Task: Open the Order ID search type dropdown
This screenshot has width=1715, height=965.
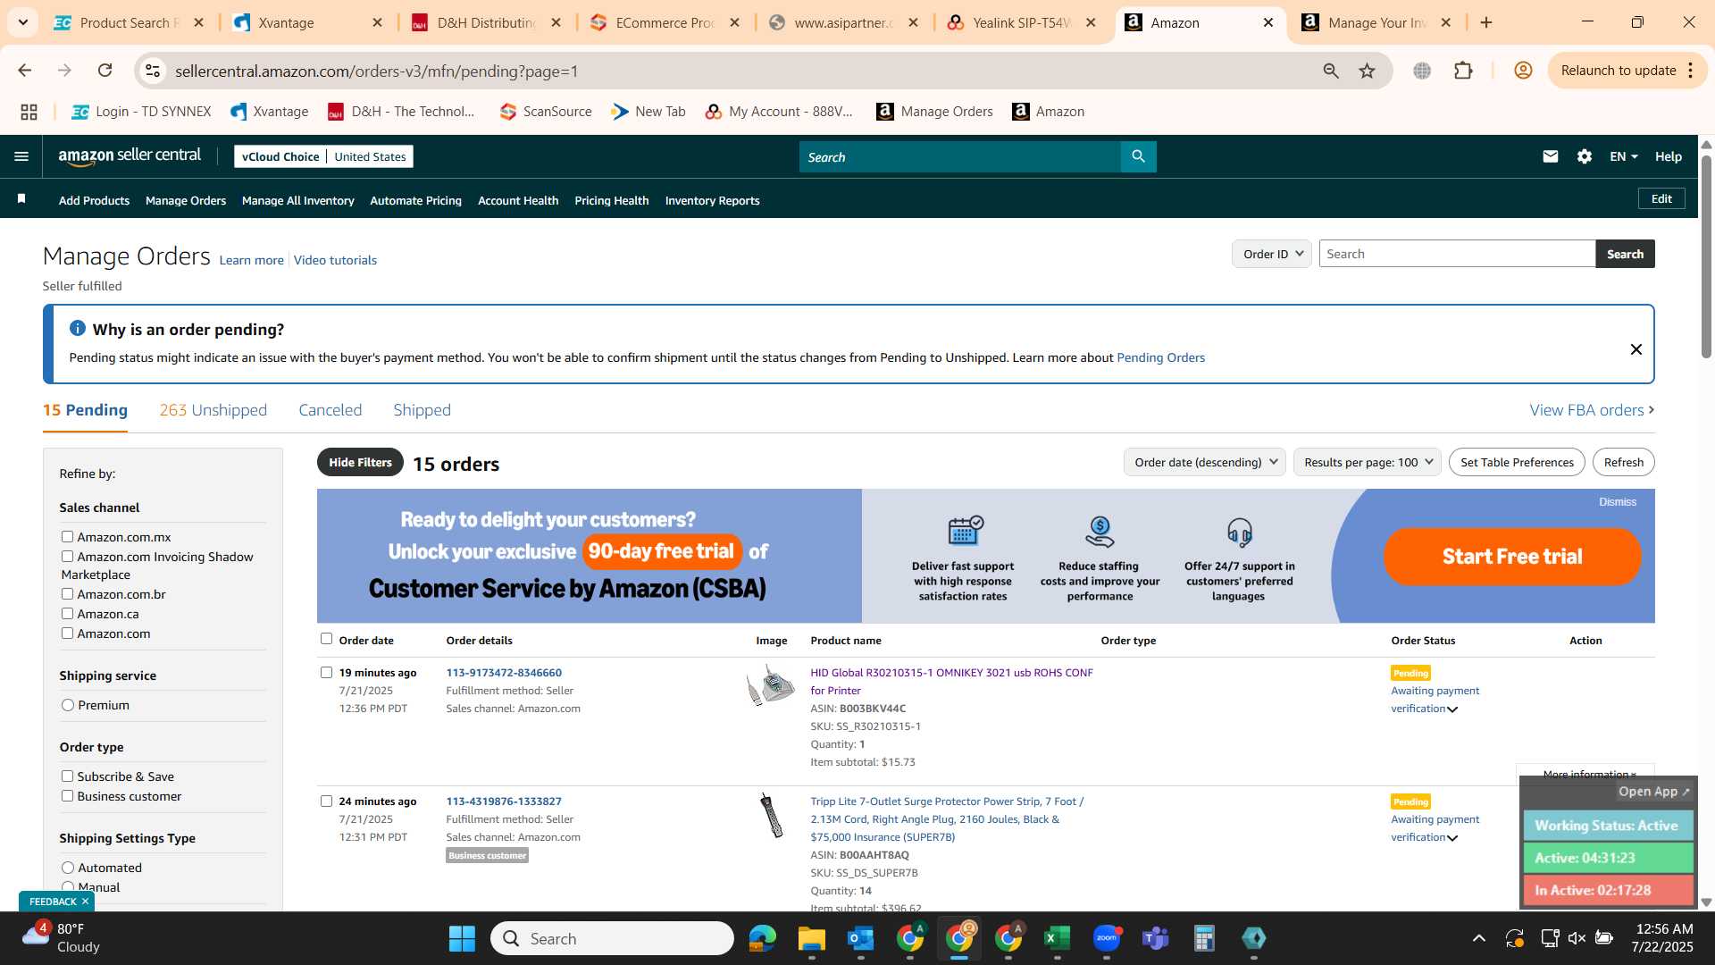Action: tap(1271, 254)
